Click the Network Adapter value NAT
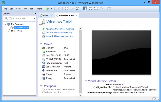161x102 pixels. (66, 63)
